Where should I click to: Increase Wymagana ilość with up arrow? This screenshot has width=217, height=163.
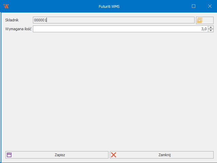pos(211,28)
